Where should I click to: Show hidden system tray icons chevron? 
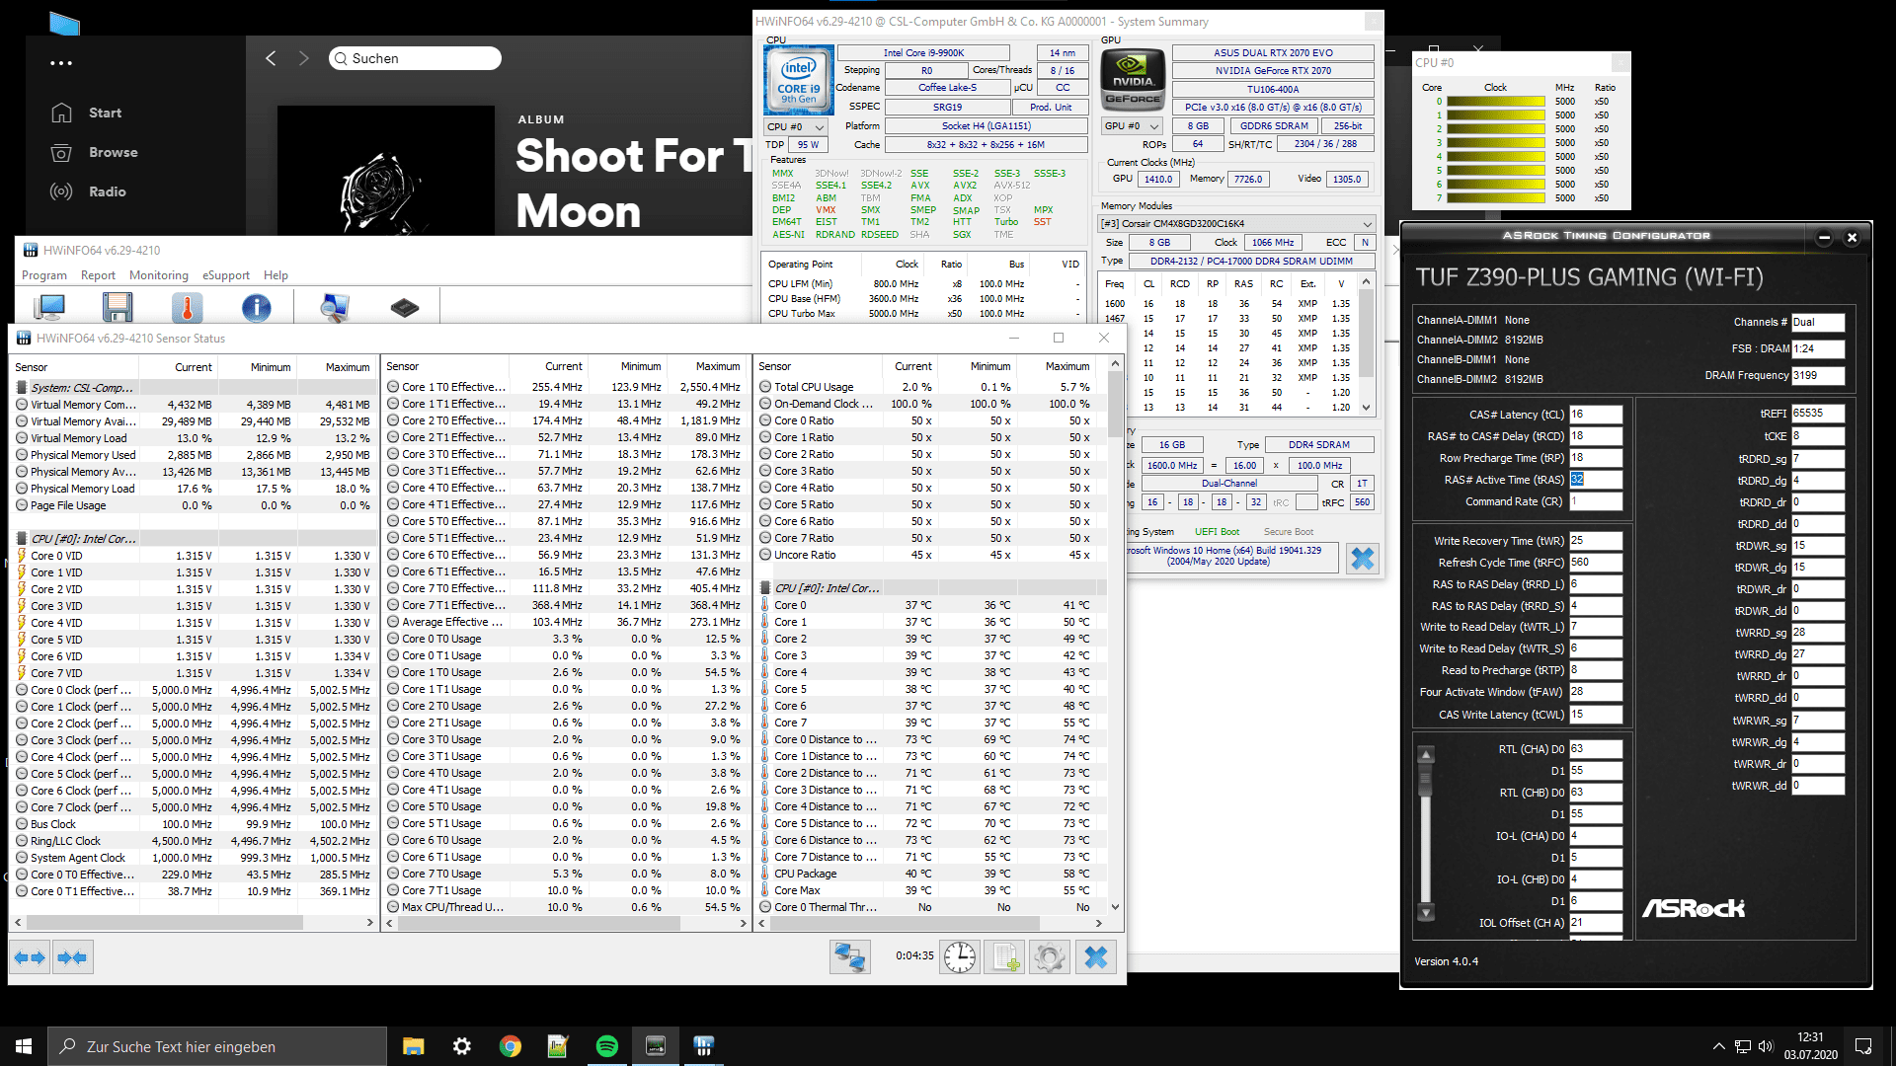pos(1718,1046)
